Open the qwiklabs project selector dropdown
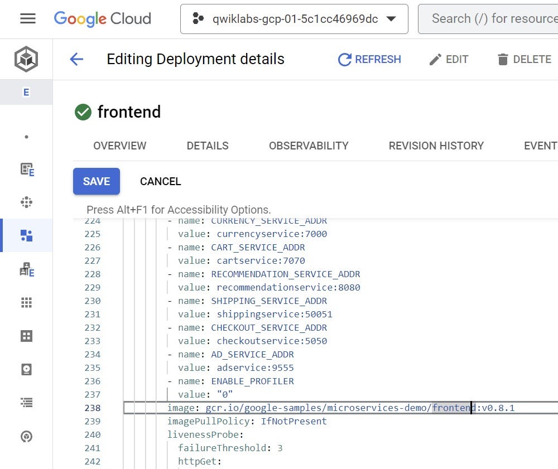Screen dimensions: 558x469 pyautogui.click(x=294, y=18)
